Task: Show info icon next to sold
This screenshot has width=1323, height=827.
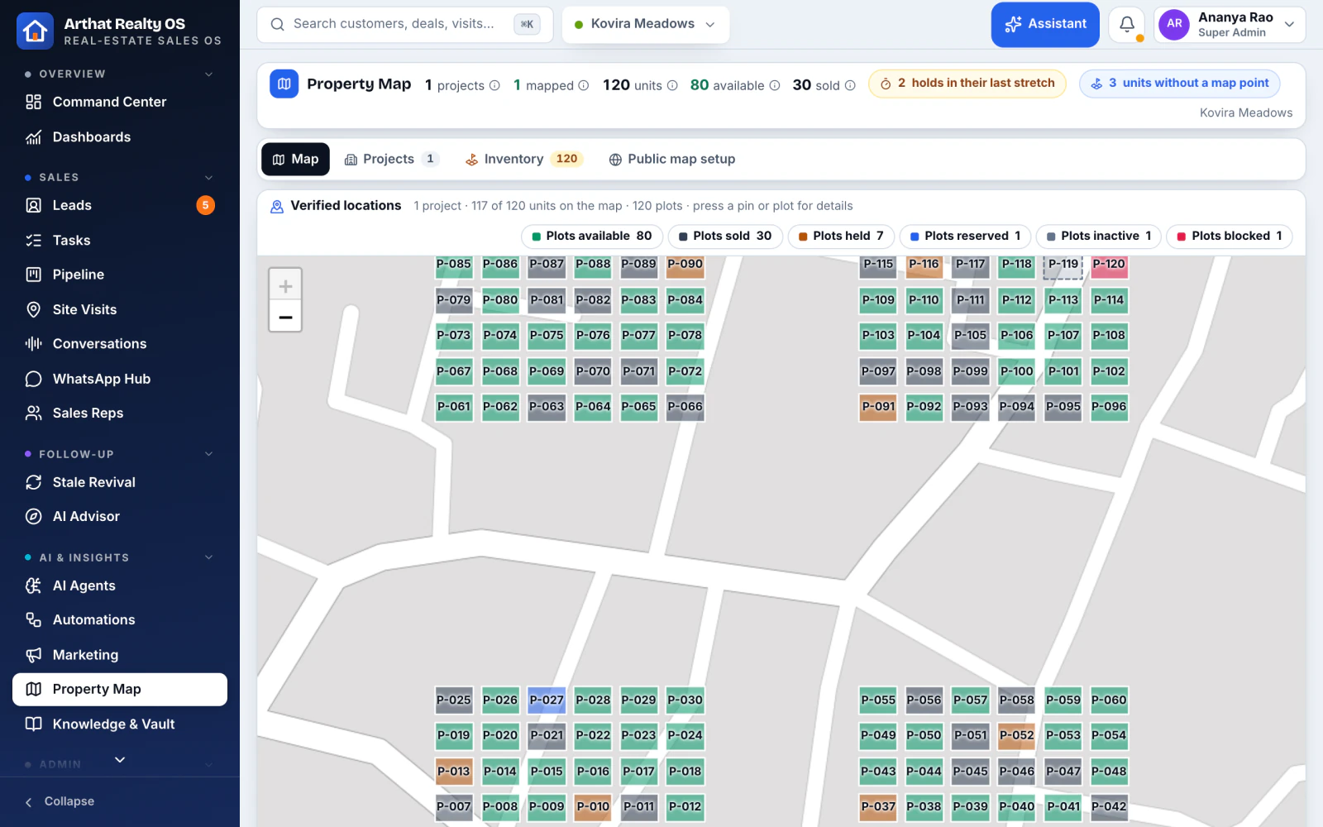Action: [850, 85]
